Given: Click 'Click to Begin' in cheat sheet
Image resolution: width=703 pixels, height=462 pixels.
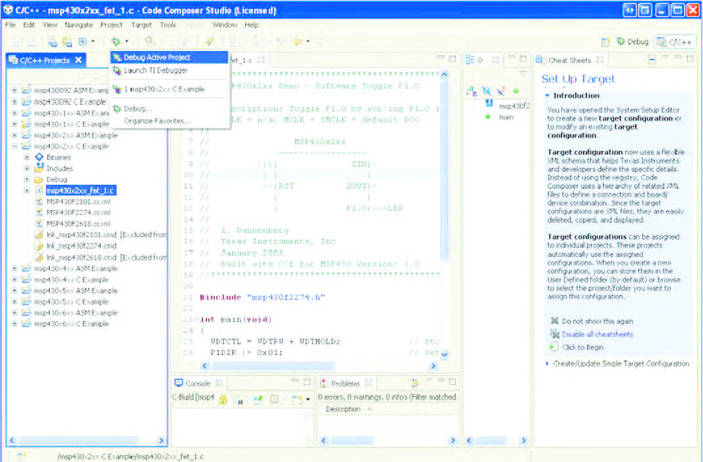Looking at the screenshot, I should click(582, 347).
